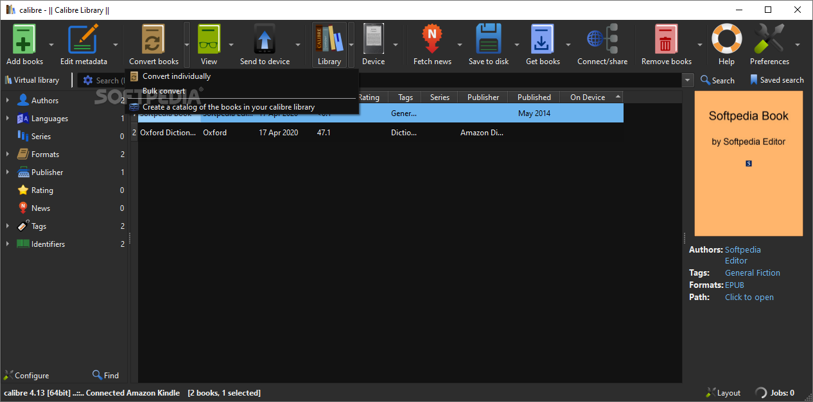
Task: Click the Add books icon
Action: pyautogui.click(x=24, y=39)
